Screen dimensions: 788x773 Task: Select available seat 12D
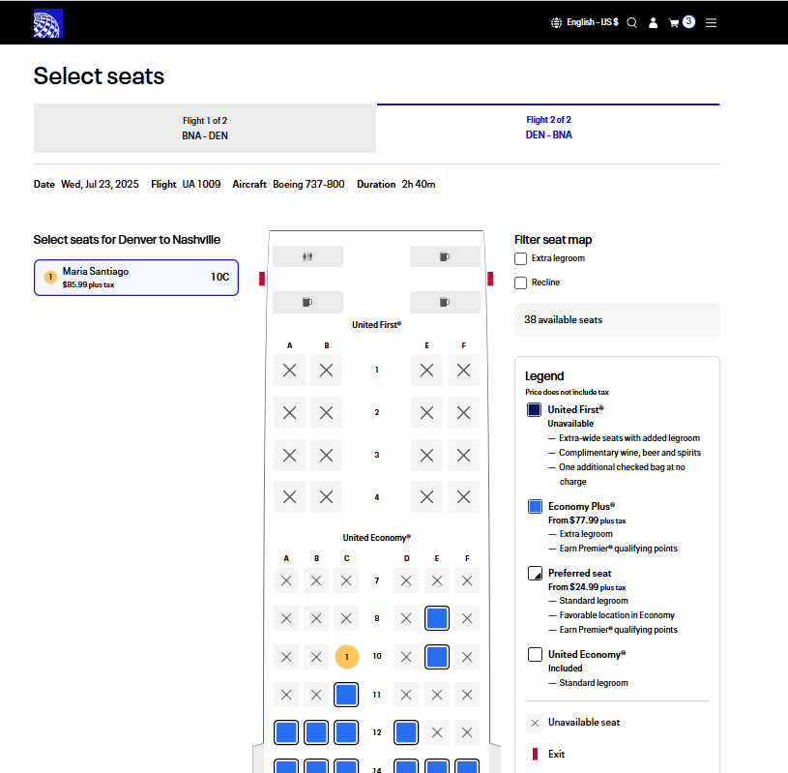pos(406,732)
